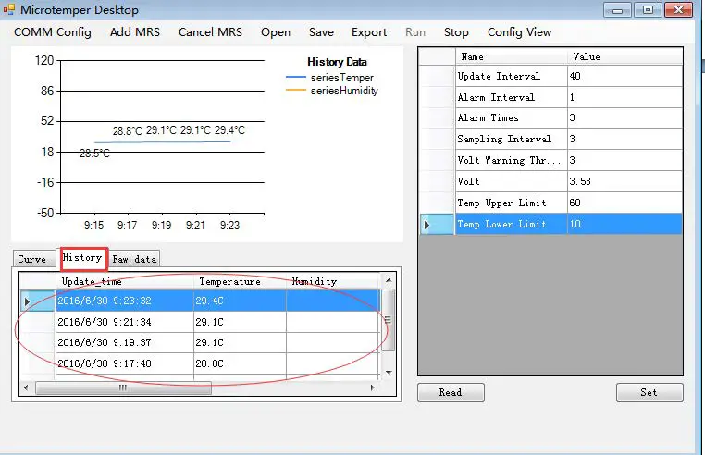Click the Microtemper app icon in title bar

coord(10,10)
